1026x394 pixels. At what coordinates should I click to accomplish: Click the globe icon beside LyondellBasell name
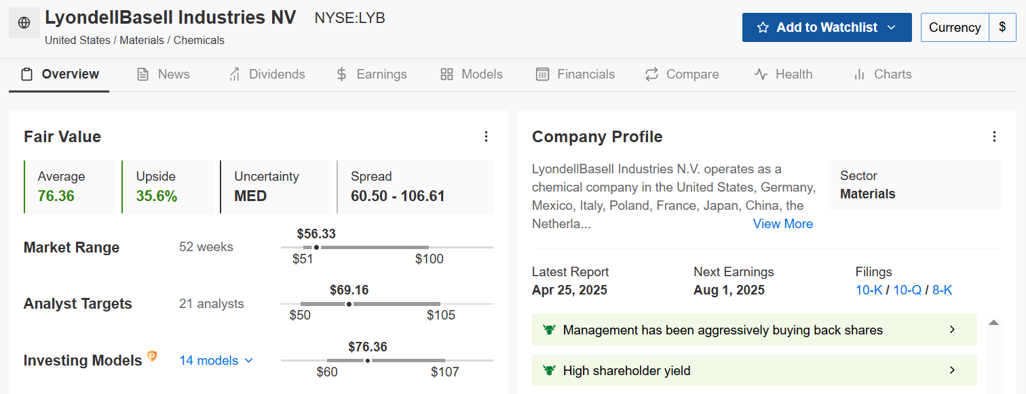24,23
